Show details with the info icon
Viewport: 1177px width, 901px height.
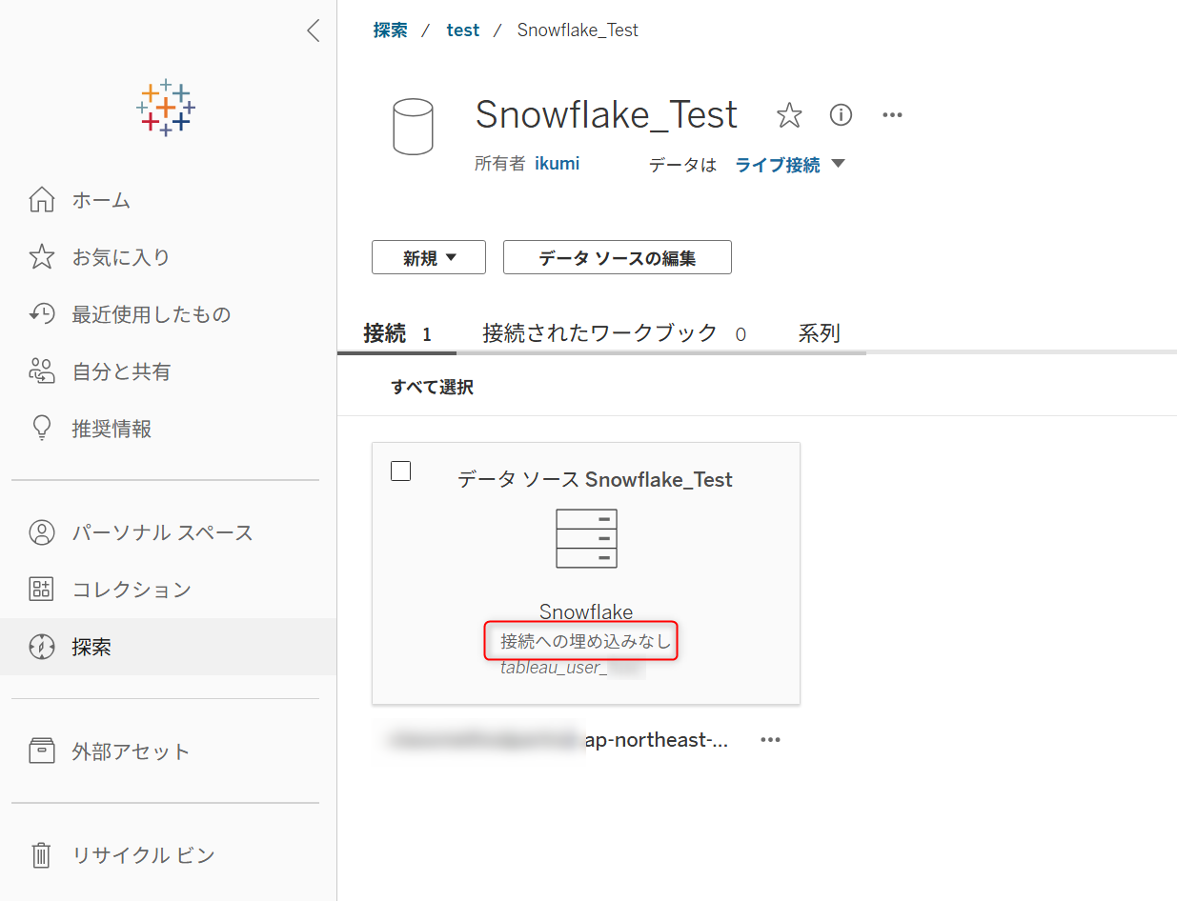point(841,115)
